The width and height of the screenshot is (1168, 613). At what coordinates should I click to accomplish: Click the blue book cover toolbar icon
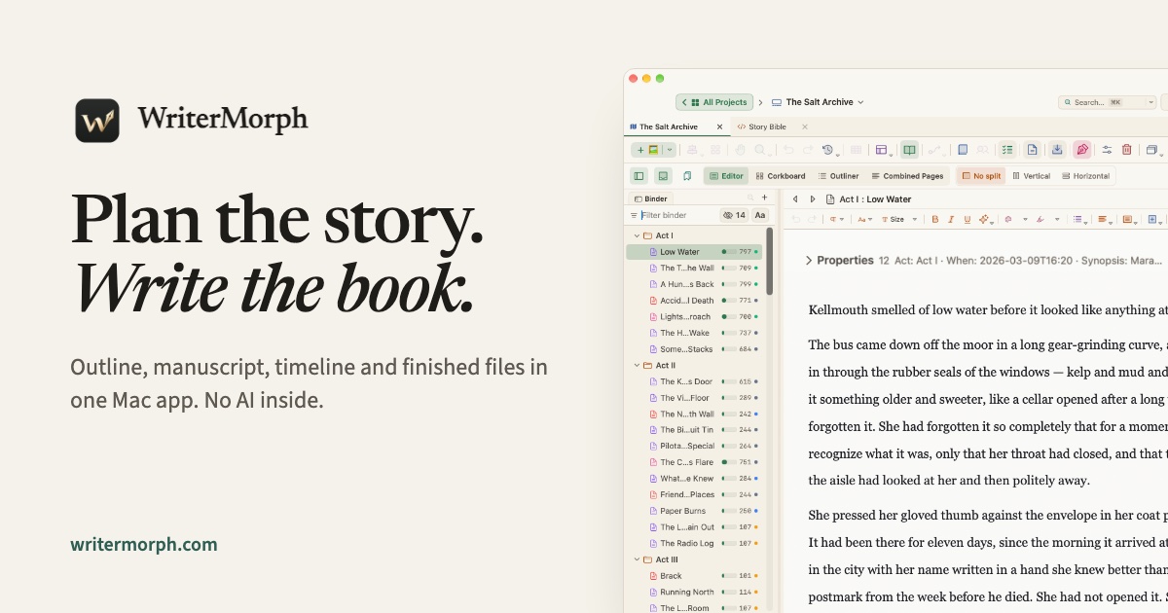[962, 150]
